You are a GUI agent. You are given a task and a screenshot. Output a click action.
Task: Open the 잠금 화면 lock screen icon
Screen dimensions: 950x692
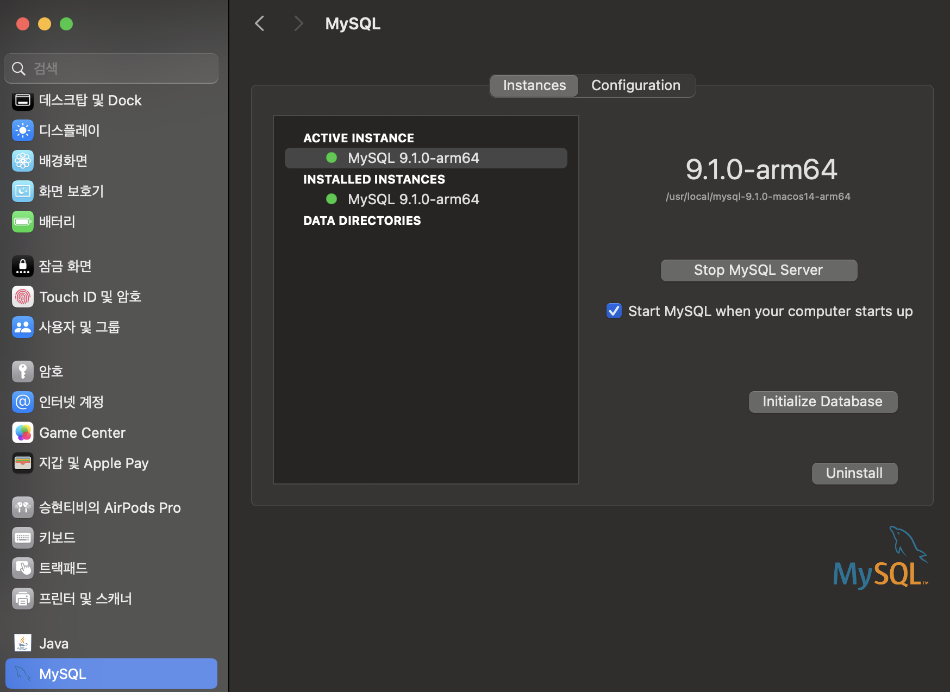click(23, 266)
